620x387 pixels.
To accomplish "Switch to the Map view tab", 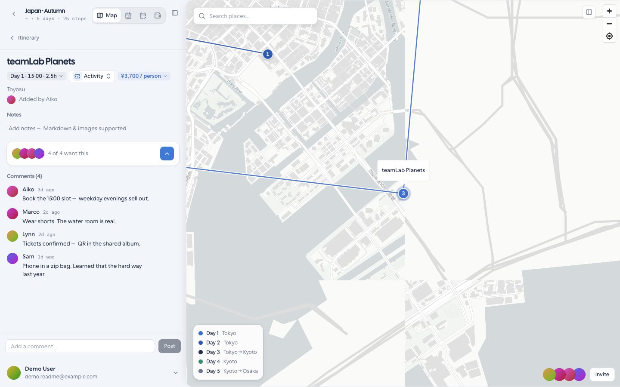I will click(107, 15).
